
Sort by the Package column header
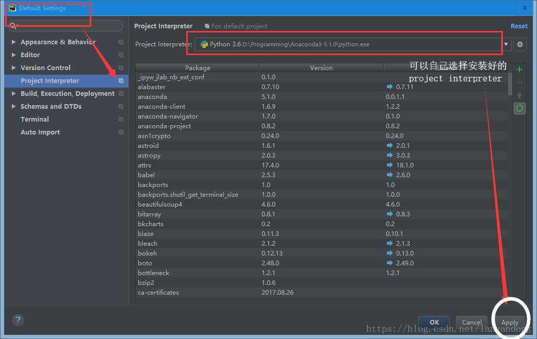coord(198,67)
